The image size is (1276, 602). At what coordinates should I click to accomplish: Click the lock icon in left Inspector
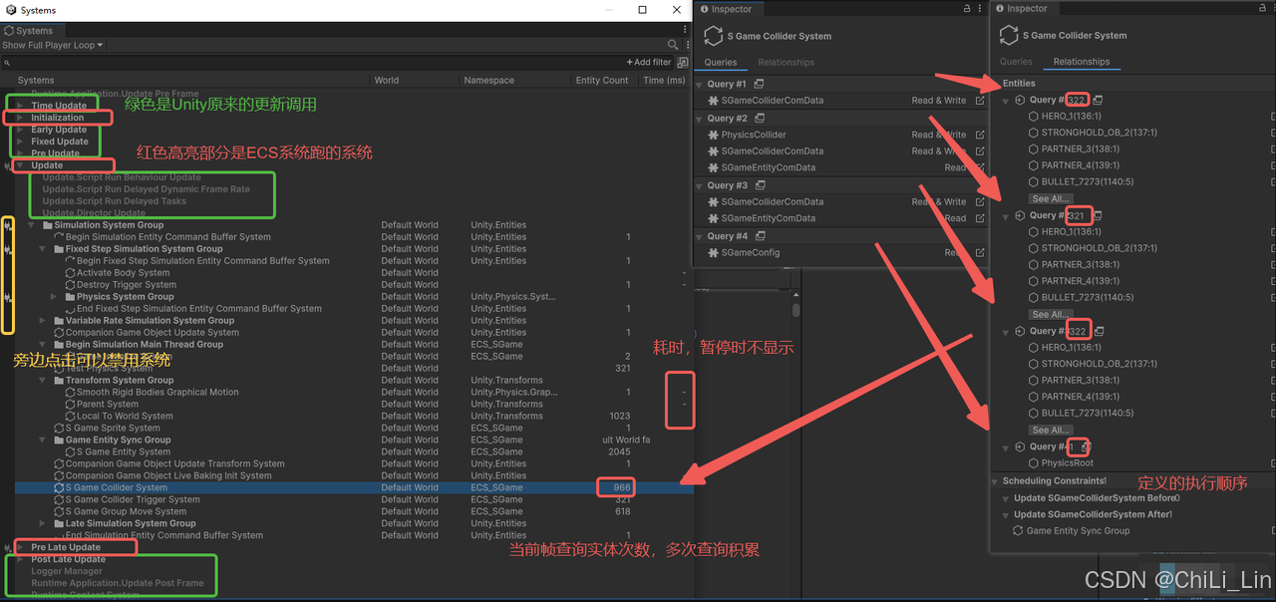(967, 8)
